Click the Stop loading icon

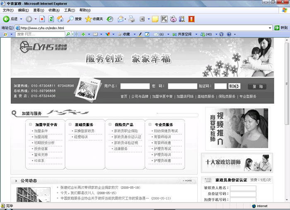click(x=42, y=19)
